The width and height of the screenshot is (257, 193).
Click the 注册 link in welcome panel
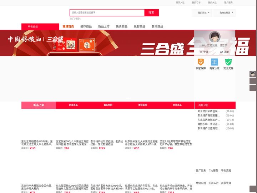(226, 52)
